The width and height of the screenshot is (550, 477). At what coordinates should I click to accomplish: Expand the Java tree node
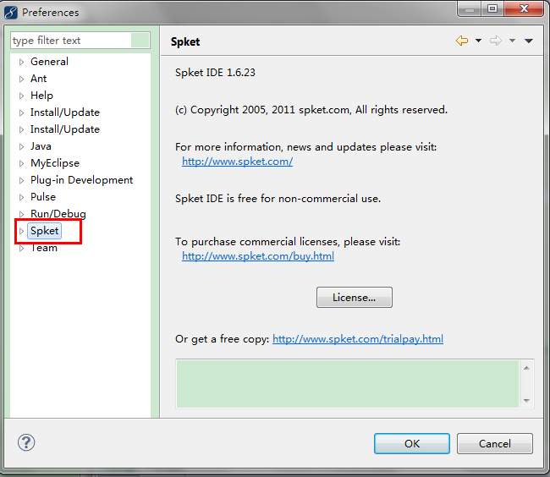click(x=21, y=146)
